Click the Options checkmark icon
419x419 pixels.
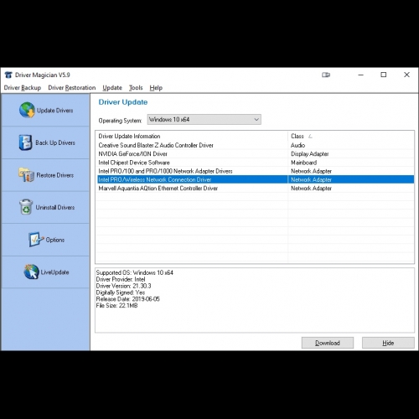pos(36,240)
